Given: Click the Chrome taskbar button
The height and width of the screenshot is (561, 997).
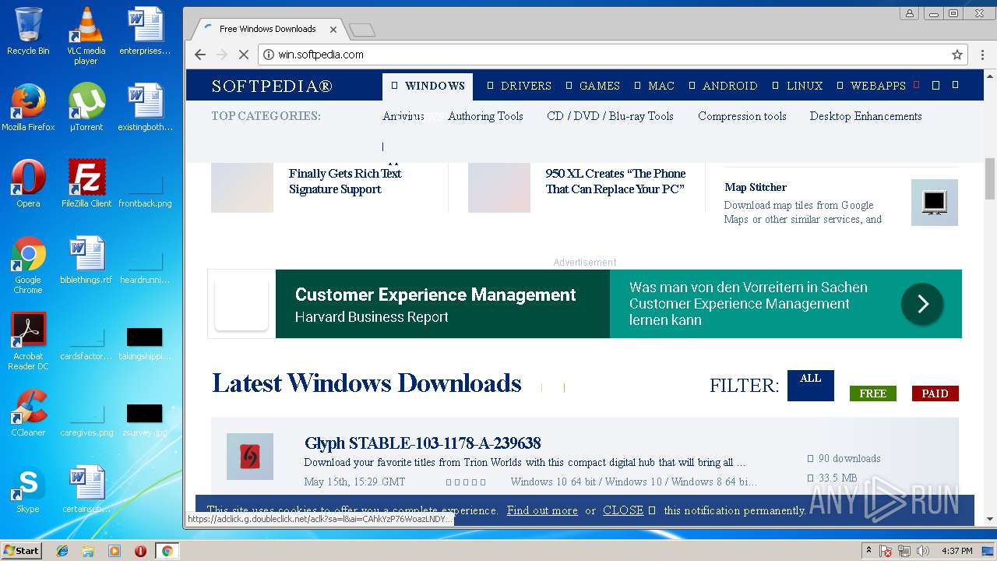Looking at the screenshot, I should pyautogui.click(x=167, y=551).
